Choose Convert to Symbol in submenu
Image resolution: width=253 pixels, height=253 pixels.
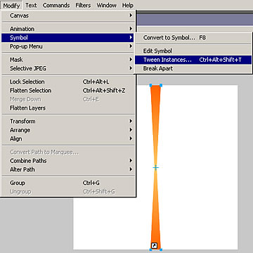(x=193, y=37)
